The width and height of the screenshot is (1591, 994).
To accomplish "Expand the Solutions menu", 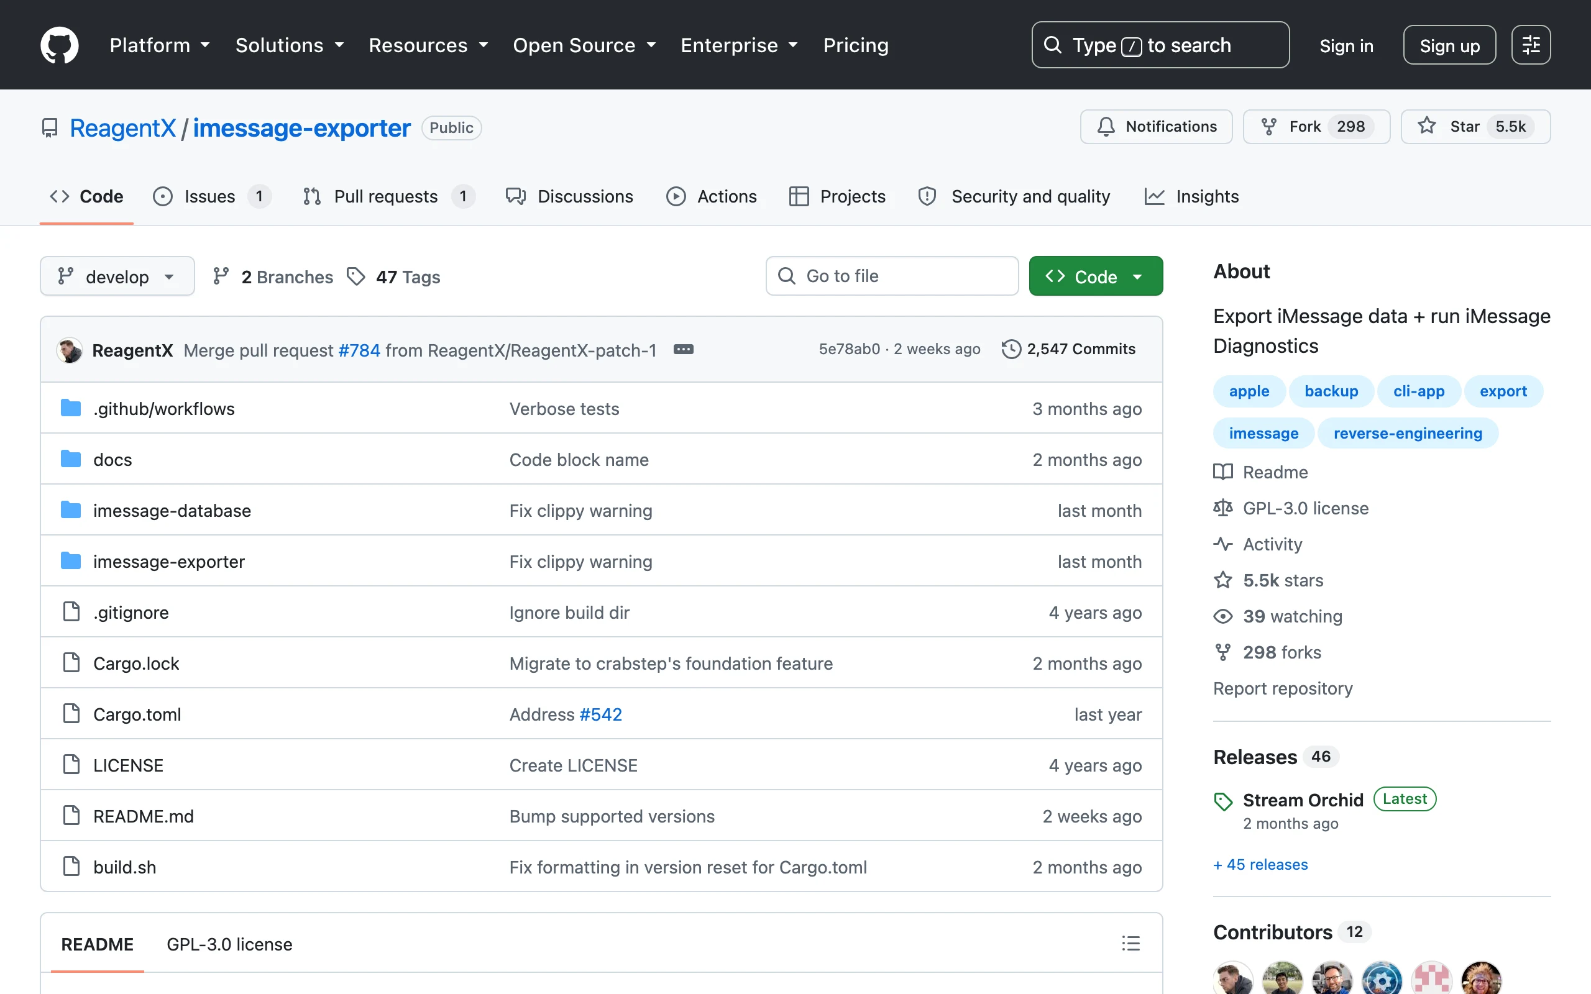I will pos(290,45).
